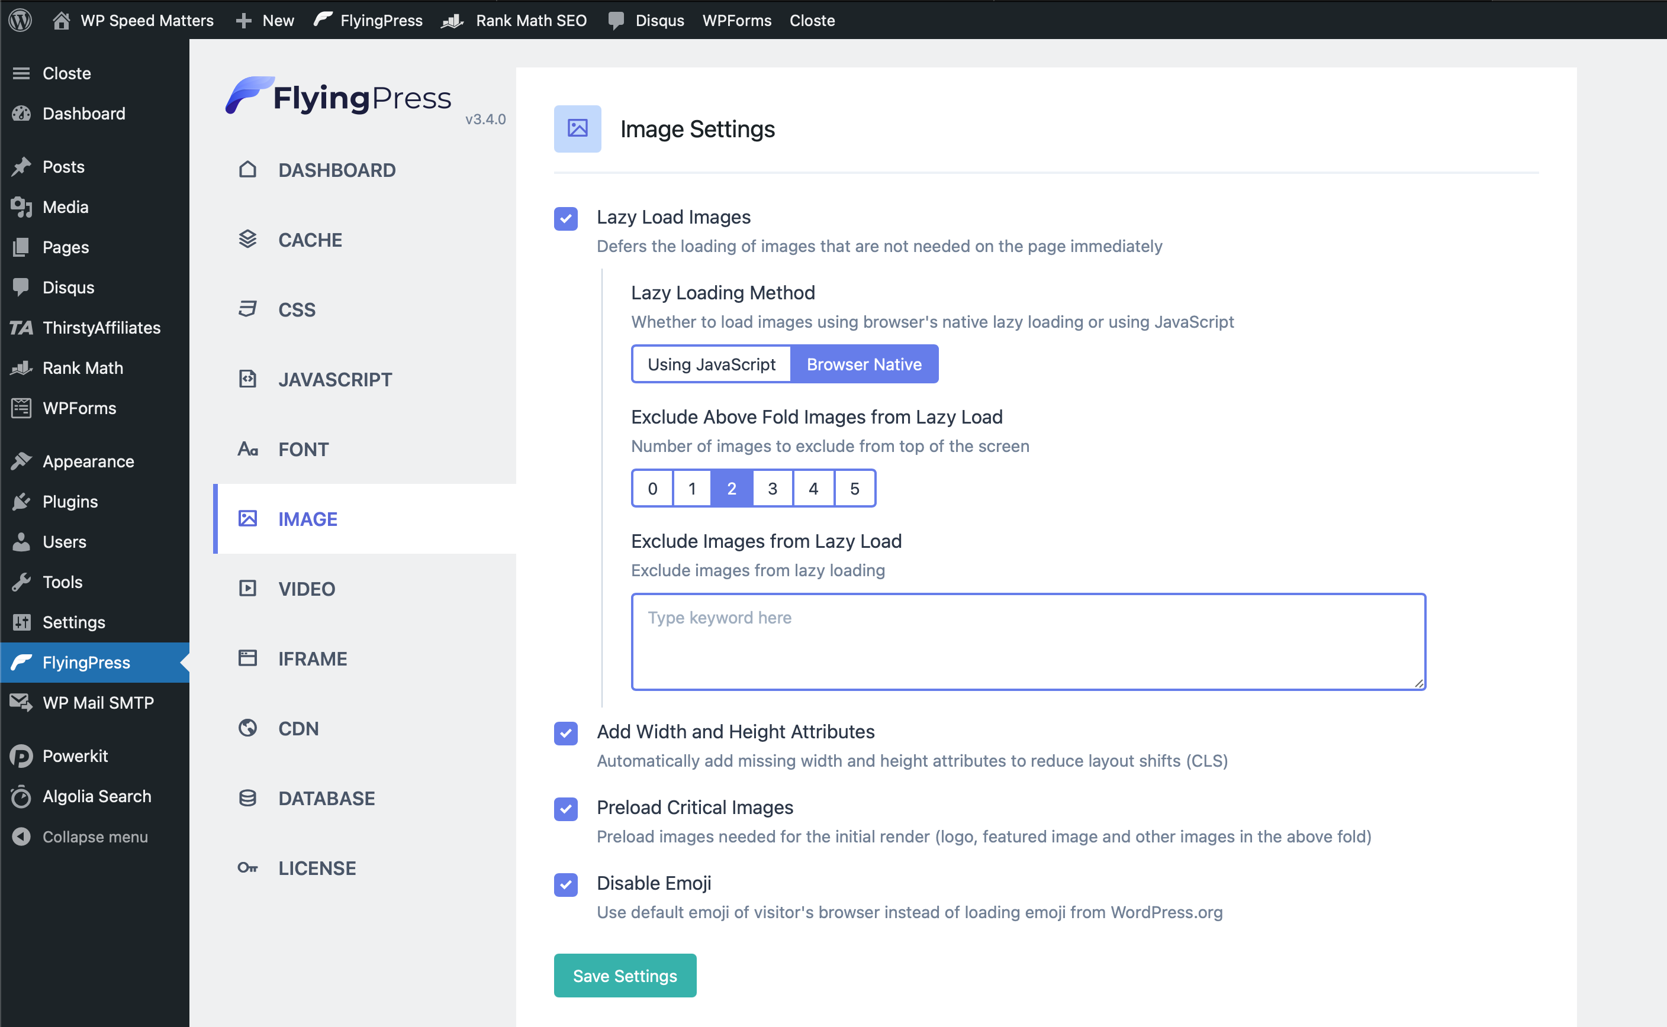Uncheck Lazy Load Images
The width and height of the screenshot is (1667, 1027).
coord(565,219)
